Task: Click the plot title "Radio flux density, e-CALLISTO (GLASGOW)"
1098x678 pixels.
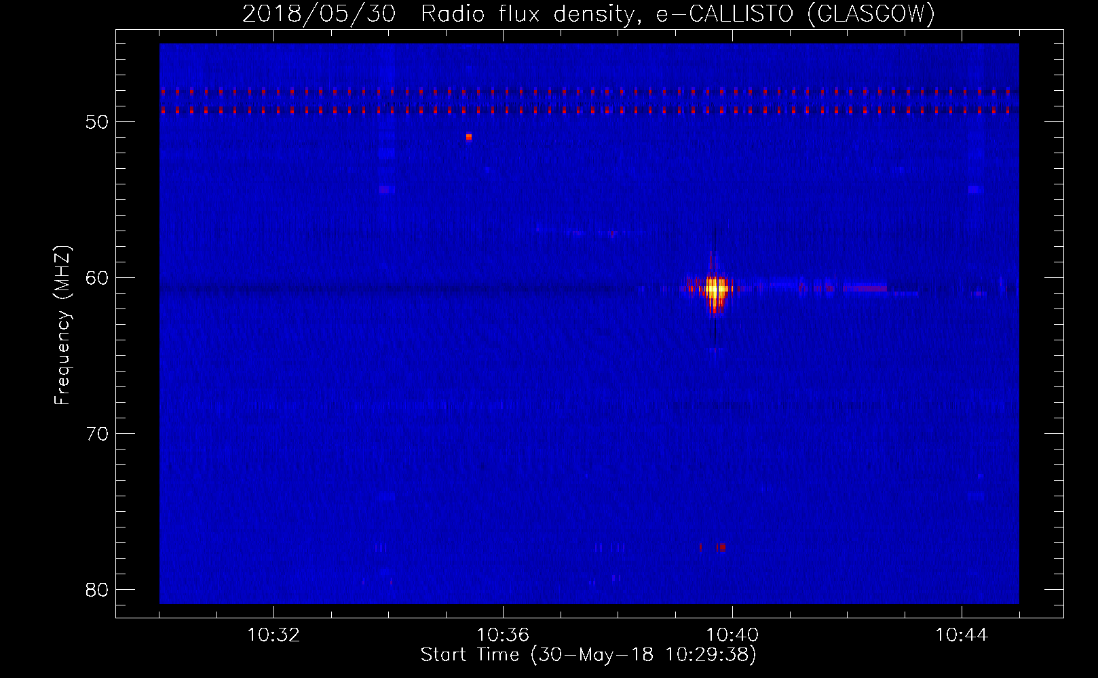Action: coord(678,14)
